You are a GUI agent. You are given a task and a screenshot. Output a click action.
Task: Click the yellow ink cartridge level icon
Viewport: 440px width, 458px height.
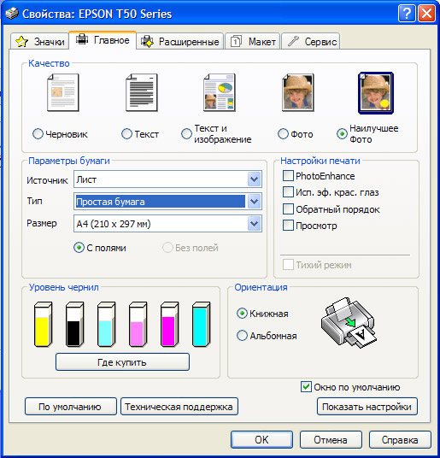coord(43,324)
